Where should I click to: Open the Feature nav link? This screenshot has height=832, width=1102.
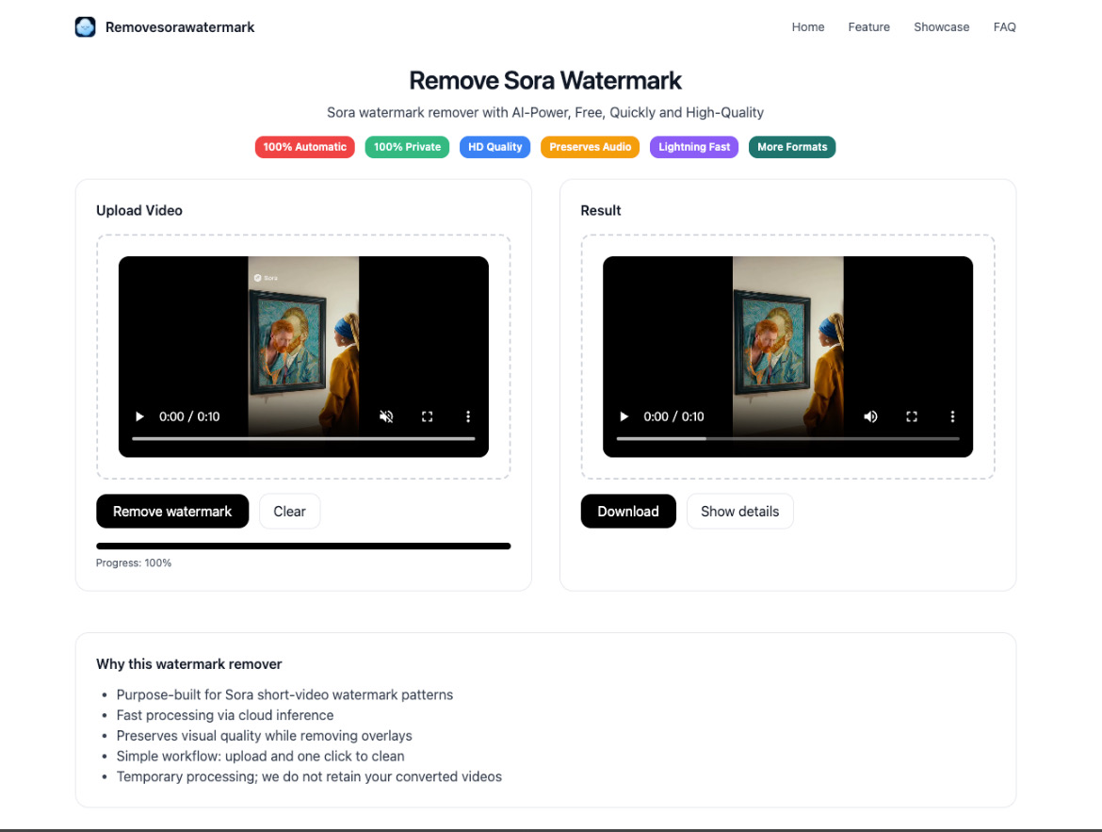point(868,27)
